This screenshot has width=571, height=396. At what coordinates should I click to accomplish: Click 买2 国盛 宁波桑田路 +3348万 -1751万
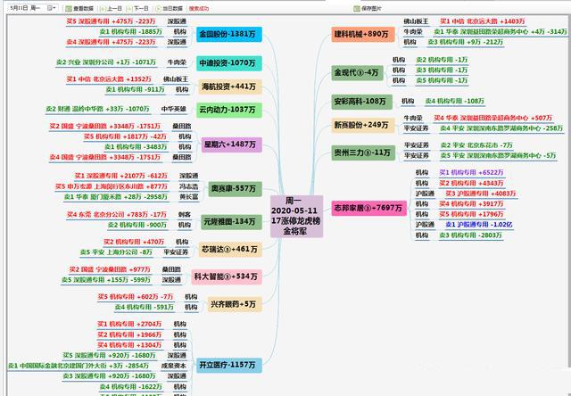(x=105, y=127)
